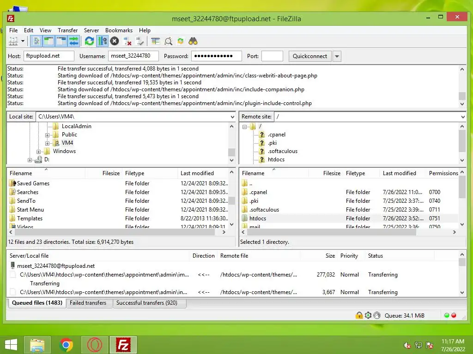
Task: Open the Help menu
Action: tap(145, 30)
